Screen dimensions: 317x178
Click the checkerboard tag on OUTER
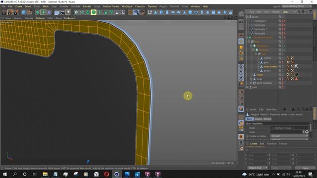click(x=292, y=58)
